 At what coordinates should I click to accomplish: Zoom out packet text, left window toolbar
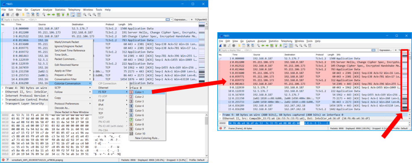(89, 15)
